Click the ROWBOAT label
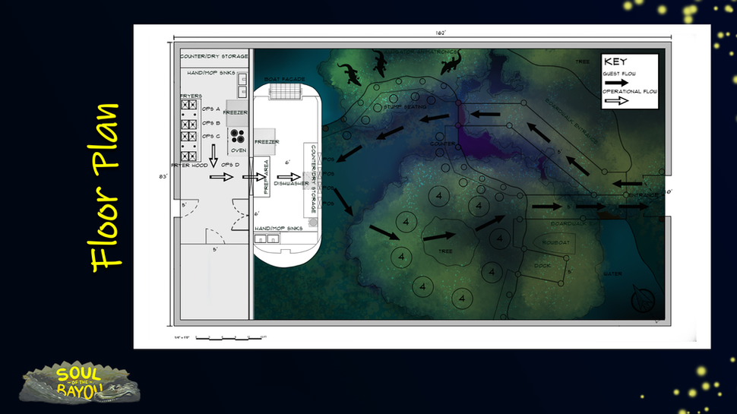The width and height of the screenshot is (737, 414). click(556, 243)
